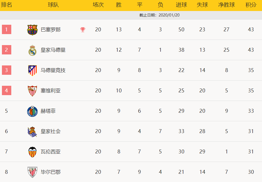
Task: Click the 截止日期 2020/01/20 date bar
Action: [159, 15]
